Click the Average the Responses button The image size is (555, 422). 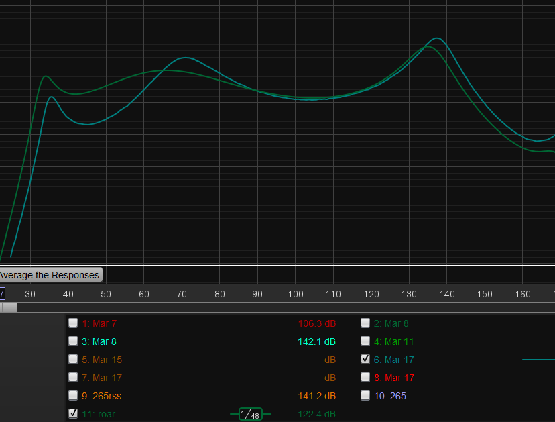tap(51, 275)
